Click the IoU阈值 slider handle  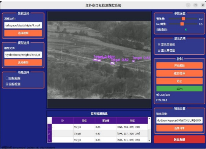tap(182, 24)
